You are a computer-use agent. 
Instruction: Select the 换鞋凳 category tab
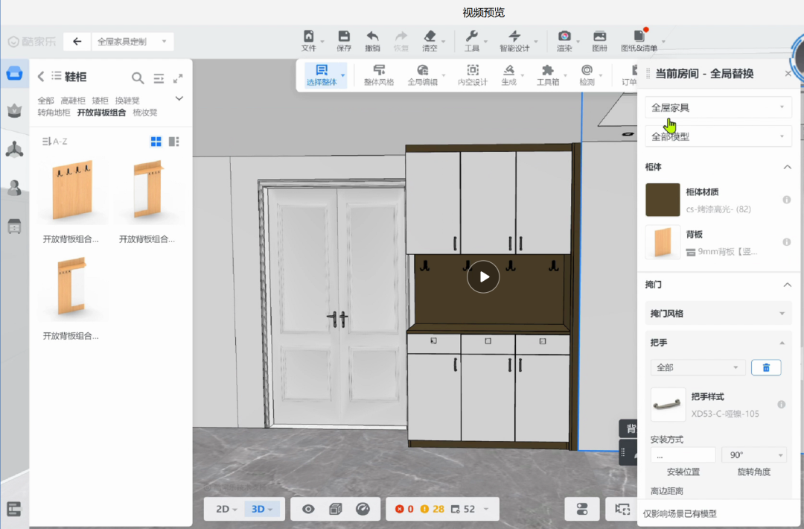click(127, 101)
